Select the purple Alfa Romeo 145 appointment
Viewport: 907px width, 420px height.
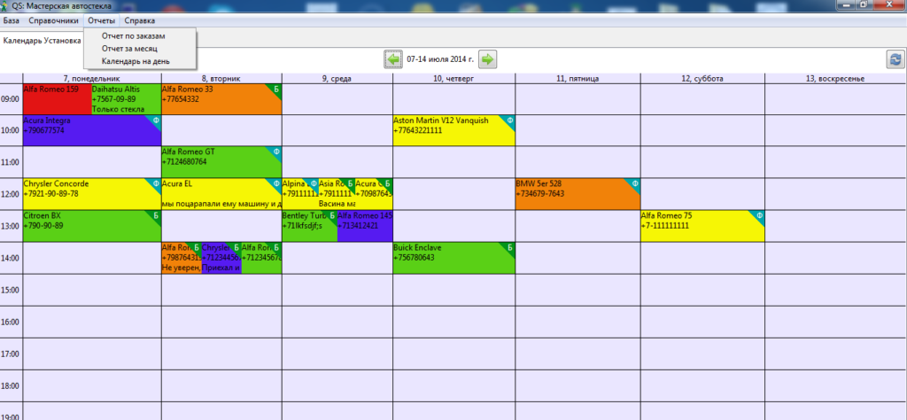click(x=365, y=226)
